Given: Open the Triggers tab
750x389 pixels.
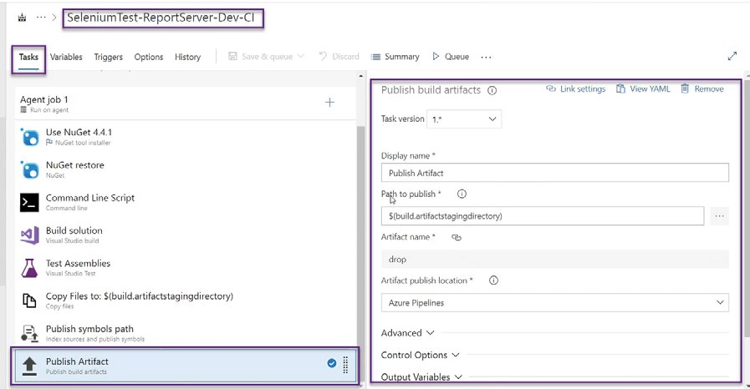Looking at the screenshot, I should click(x=108, y=57).
